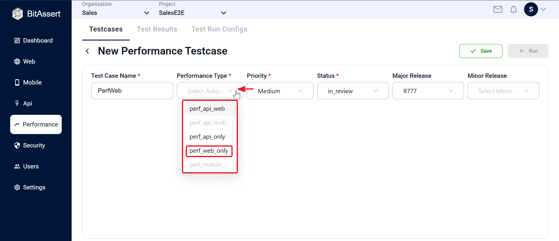Click the BitAssert logo icon
The height and width of the screenshot is (241, 559).
tap(17, 14)
